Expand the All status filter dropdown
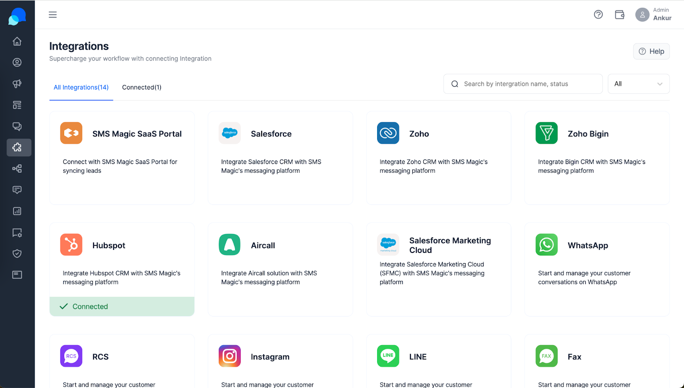 point(639,84)
